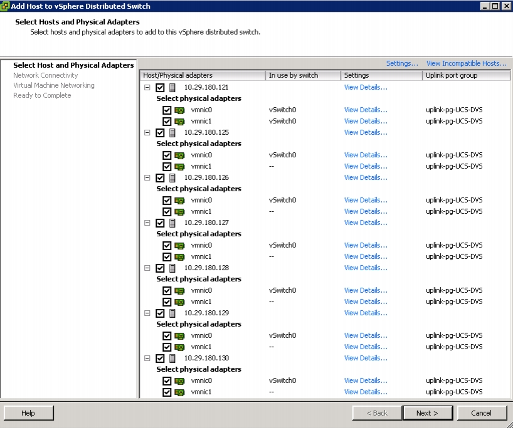The height and width of the screenshot is (435, 513).
Task: Click vmnic0 adapter icon under host 10.29.180.126
Action: (x=179, y=201)
